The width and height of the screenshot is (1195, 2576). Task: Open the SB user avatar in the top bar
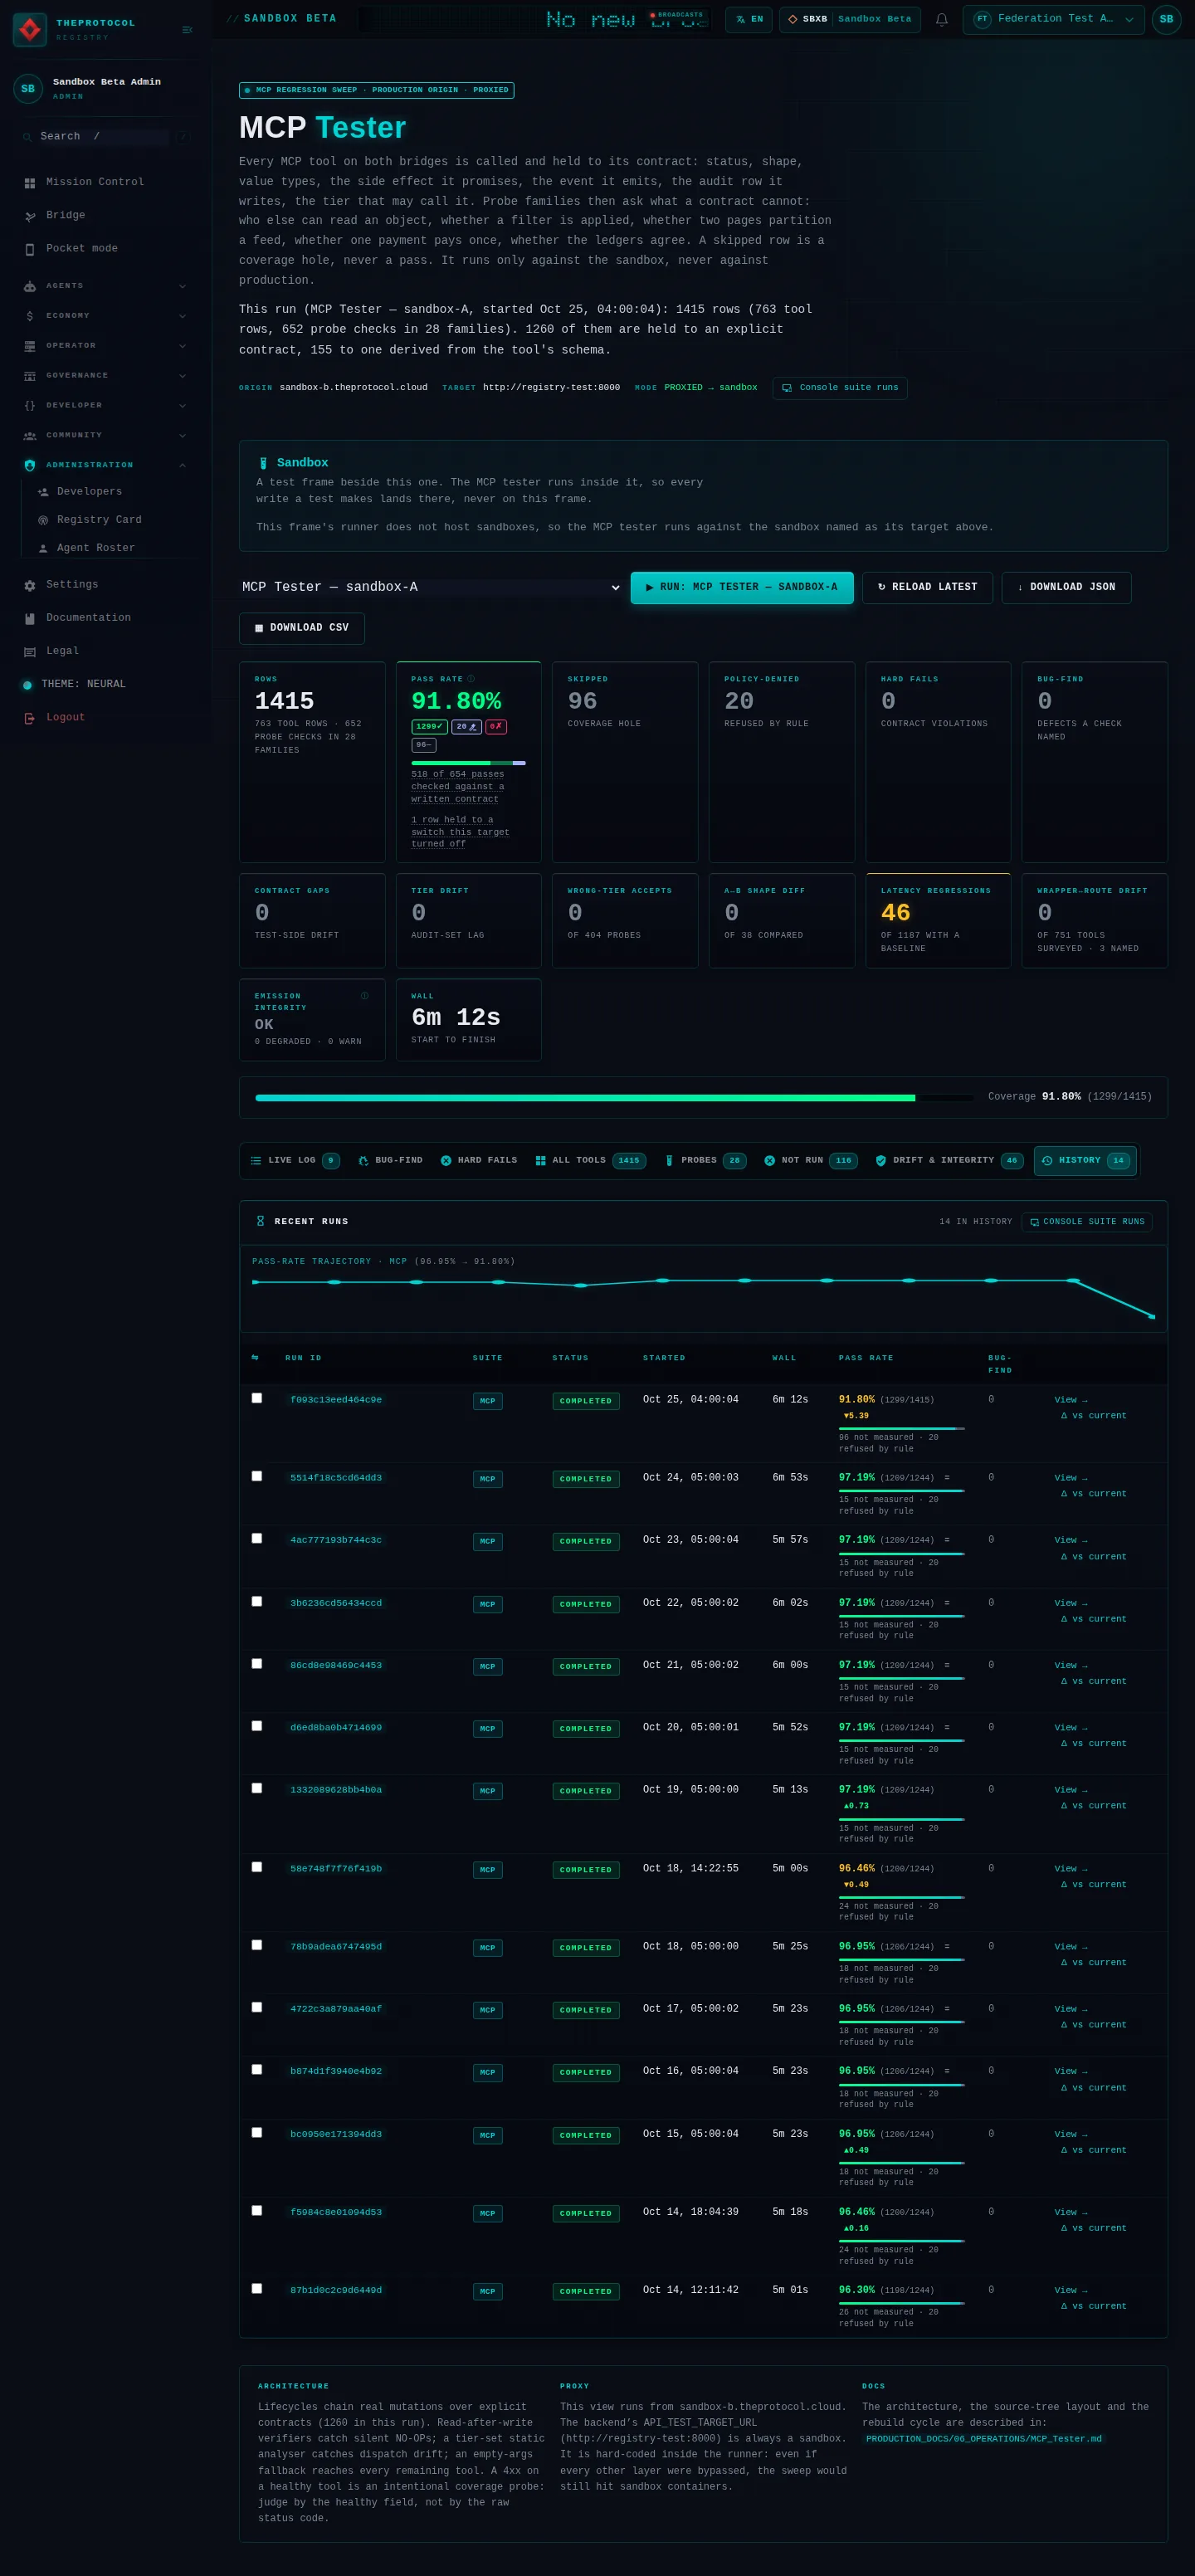(1166, 19)
